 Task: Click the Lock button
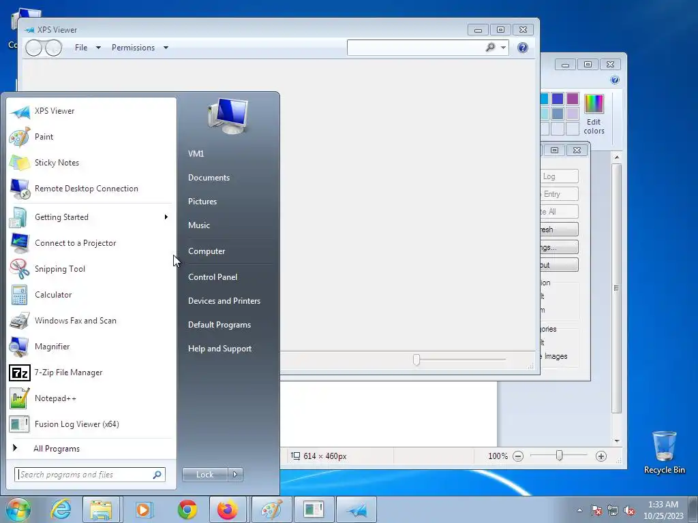coord(205,475)
